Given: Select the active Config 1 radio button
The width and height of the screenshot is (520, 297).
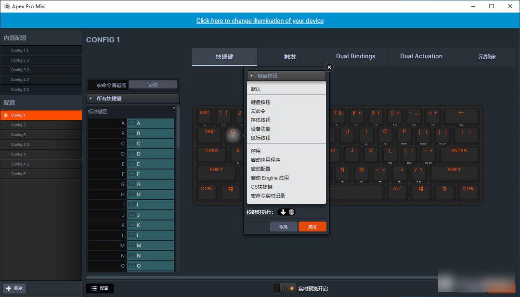Looking at the screenshot, I should pyautogui.click(x=6, y=115).
